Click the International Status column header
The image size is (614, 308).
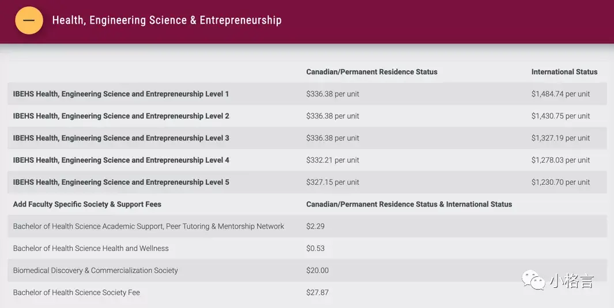(x=564, y=72)
